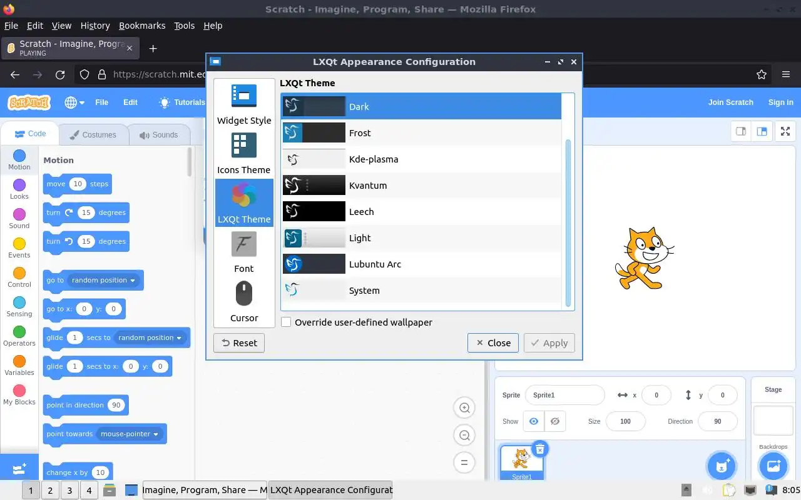The height and width of the screenshot is (500, 801).
Task: Click the Scratch logo
Action: click(29, 102)
